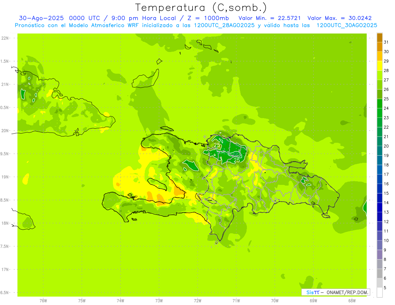Click the dark blue legend swatch between 12 and 13
395x305 pixels.
tap(380, 217)
